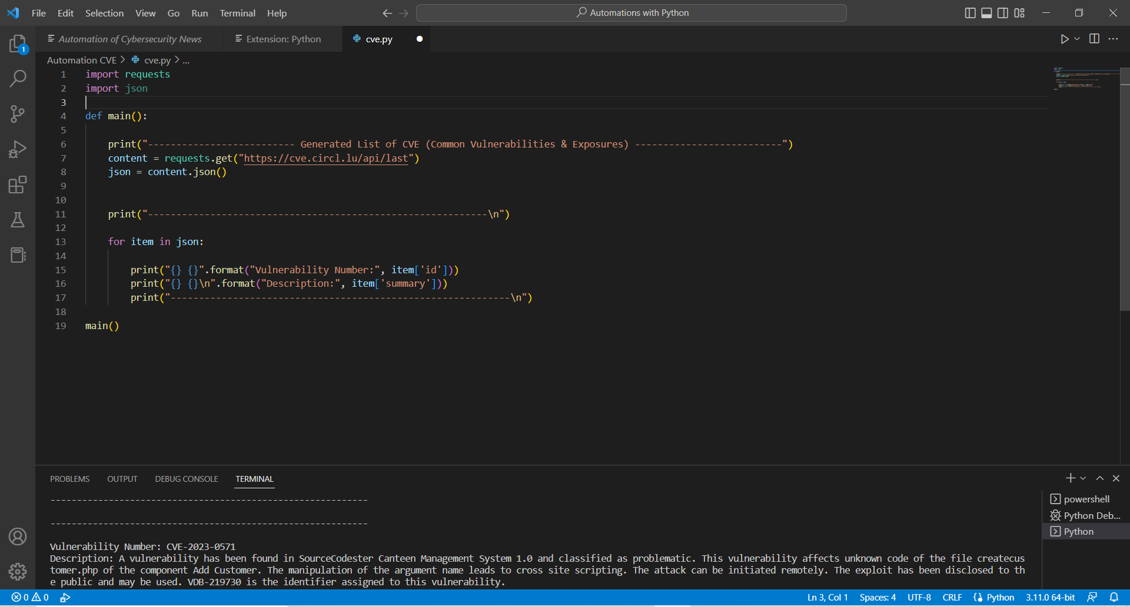This screenshot has height=607, width=1130.
Task: Open the Manage gear settings menu
Action: tap(18, 571)
